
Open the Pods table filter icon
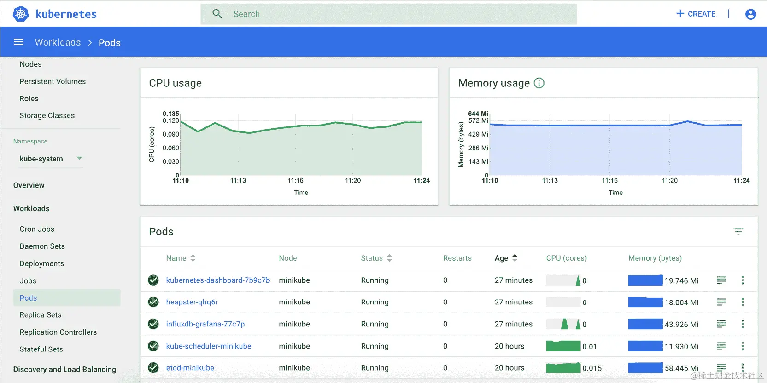click(738, 231)
